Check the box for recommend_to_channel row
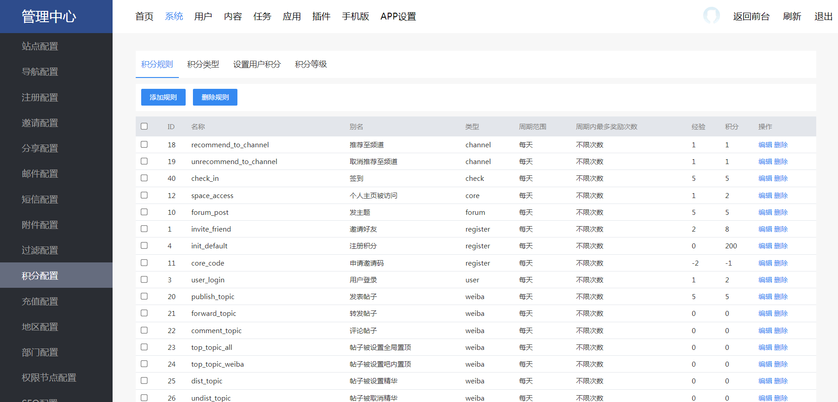This screenshot has height=402, width=838. [x=144, y=145]
